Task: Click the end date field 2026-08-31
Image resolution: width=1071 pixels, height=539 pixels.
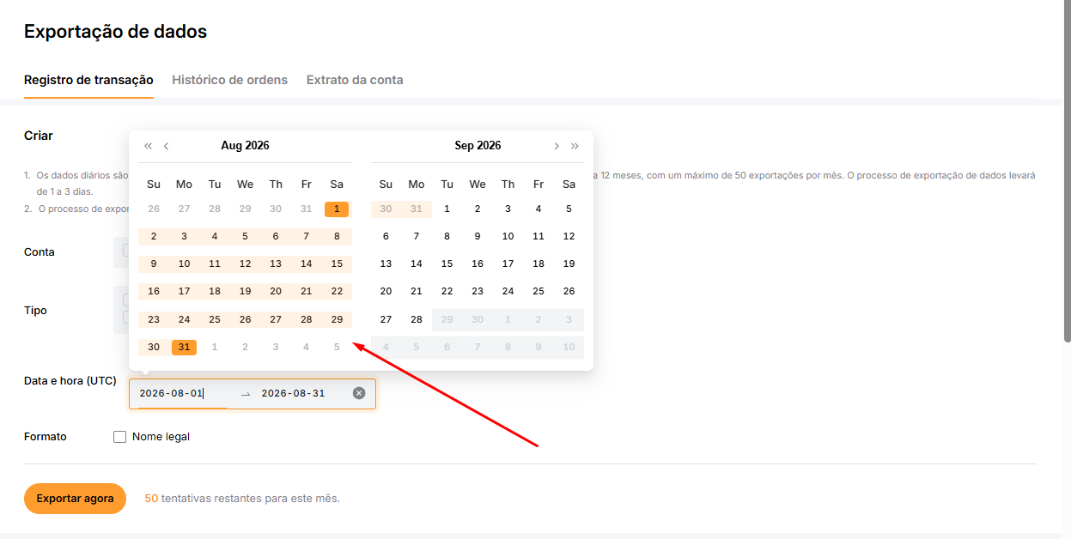Action: 293,393
